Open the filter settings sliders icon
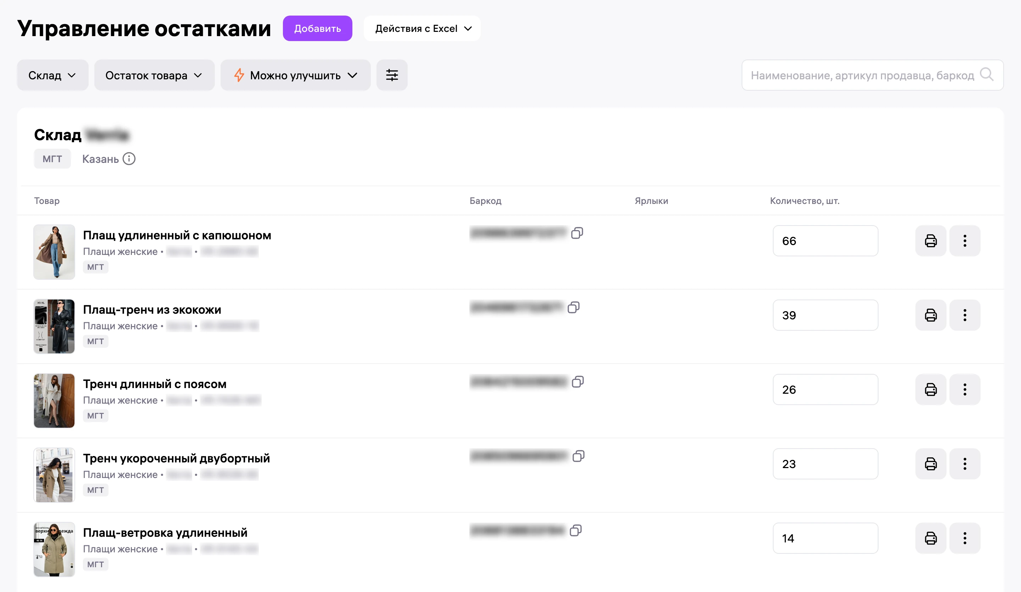This screenshot has width=1021, height=592. [392, 75]
